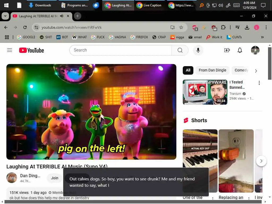
Task: Open the email bookmark
Action: coord(195,37)
